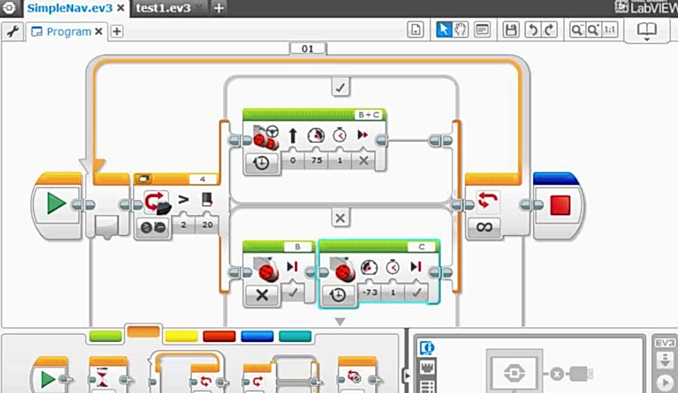Activate the Pan hand tool

pyautogui.click(x=460, y=30)
